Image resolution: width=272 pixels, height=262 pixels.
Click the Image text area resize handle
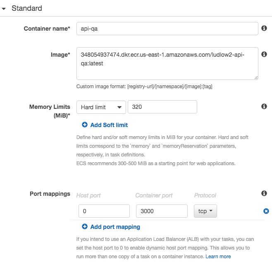(x=256, y=77)
